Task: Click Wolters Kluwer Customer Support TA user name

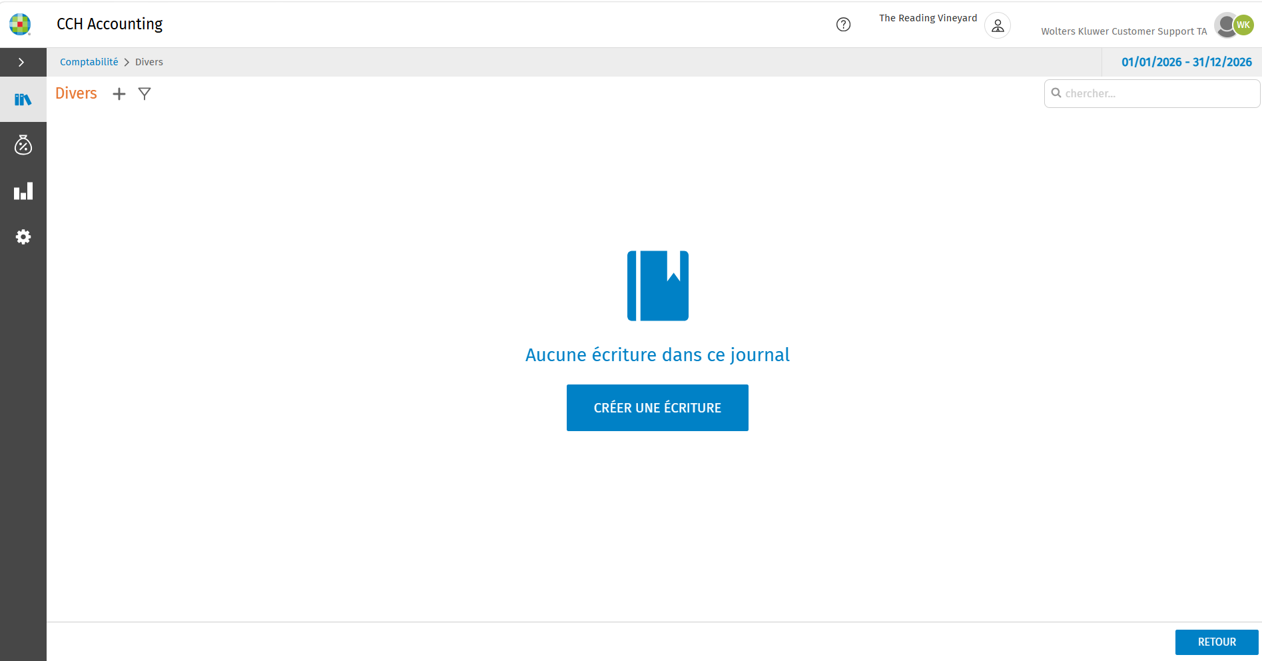Action: click(1124, 31)
